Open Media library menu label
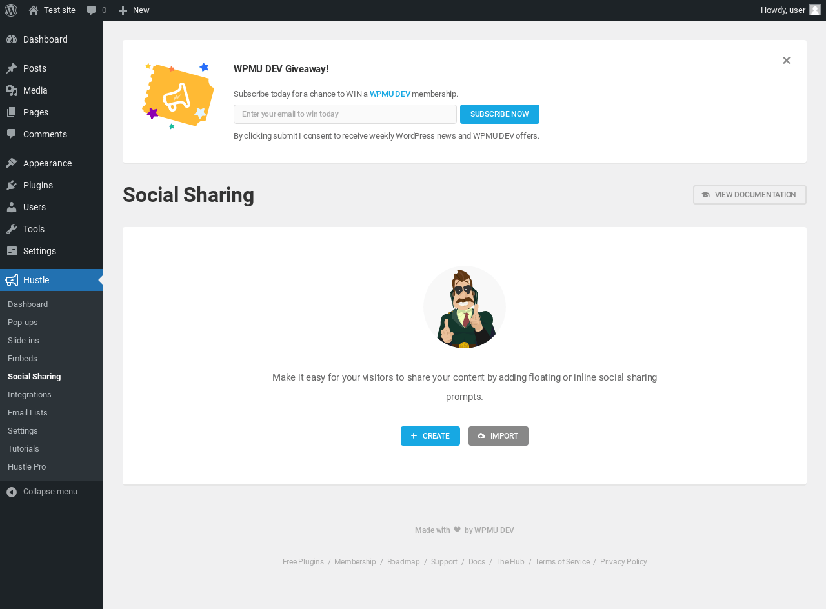This screenshot has height=609, width=826. (35, 90)
